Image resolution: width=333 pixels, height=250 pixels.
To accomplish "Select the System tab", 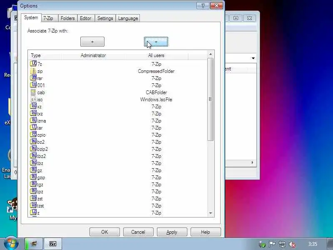I will click(31, 17).
